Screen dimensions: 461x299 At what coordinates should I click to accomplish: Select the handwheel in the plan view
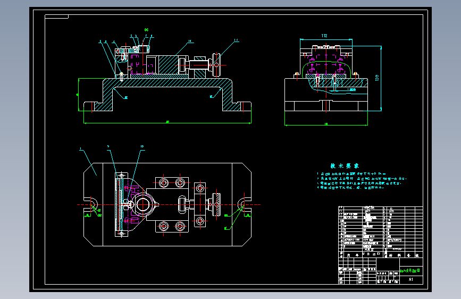coord(217,204)
